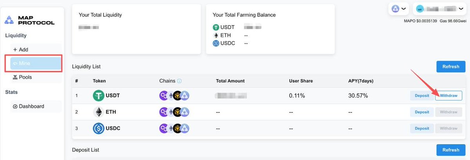Withdraw from the USDT pool
The width and height of the screenshot is (470, 160).
pyautogui.click(x=448, y=95)
